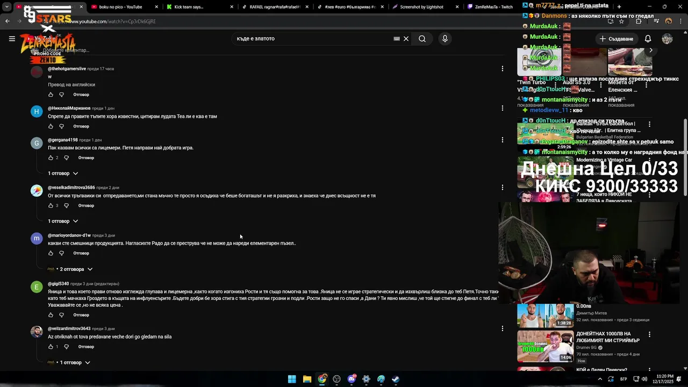This screenshot has height=387, width=688.
Task: Dislike the comment by @velizardimitrov3643
Action: [66, 347]
